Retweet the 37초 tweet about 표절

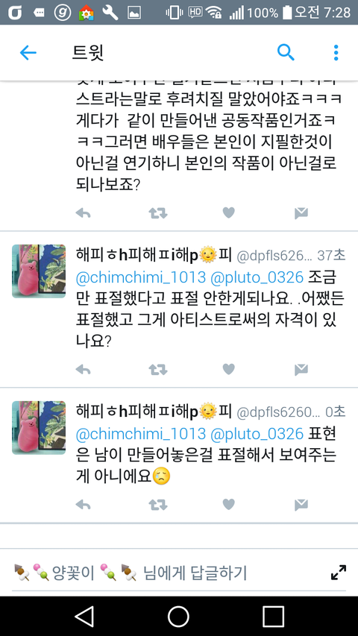click(x=158, y=370)
